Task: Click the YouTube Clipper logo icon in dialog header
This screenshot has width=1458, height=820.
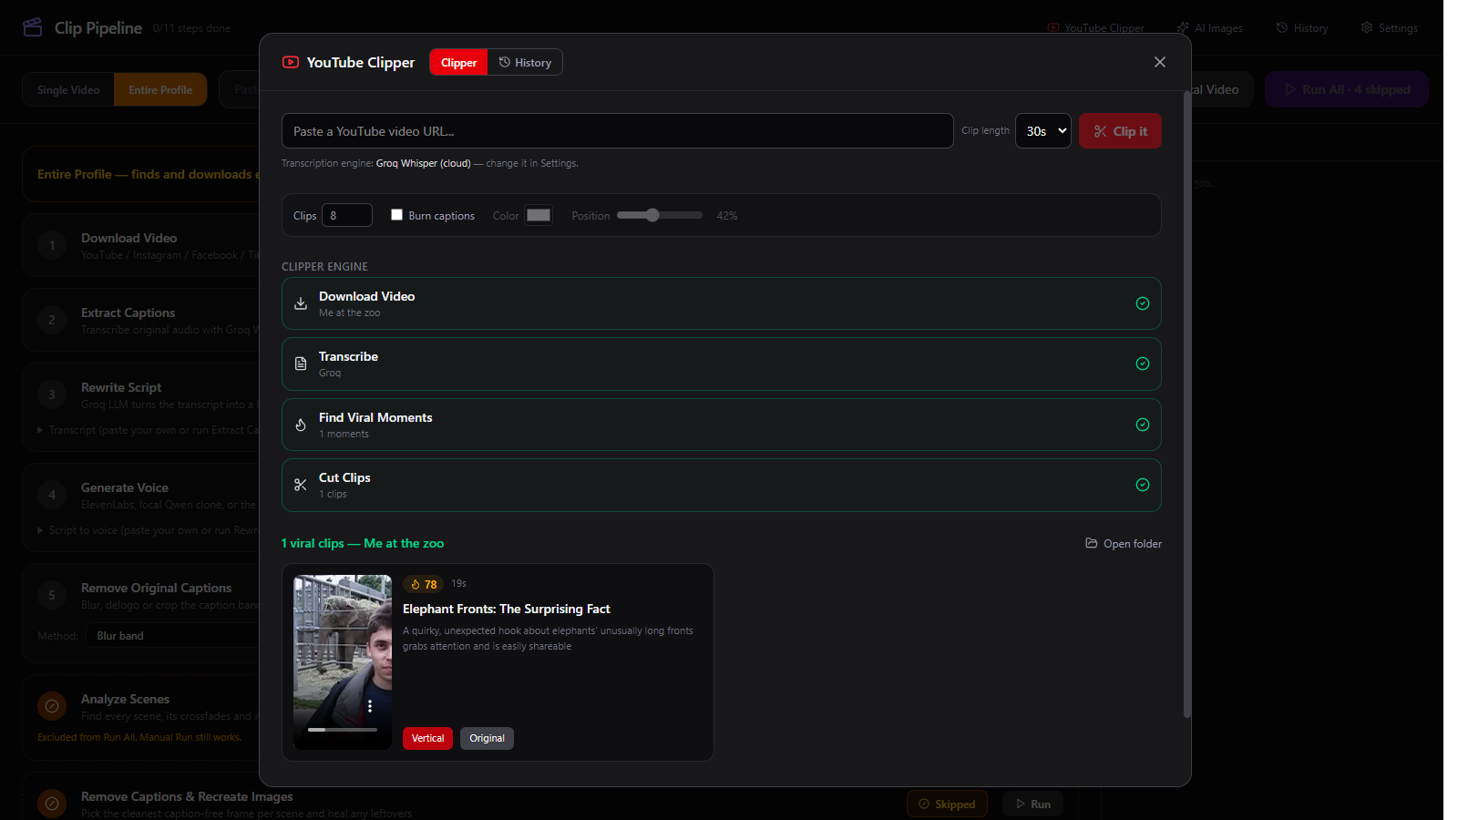Action: click(x=291, y=62)
